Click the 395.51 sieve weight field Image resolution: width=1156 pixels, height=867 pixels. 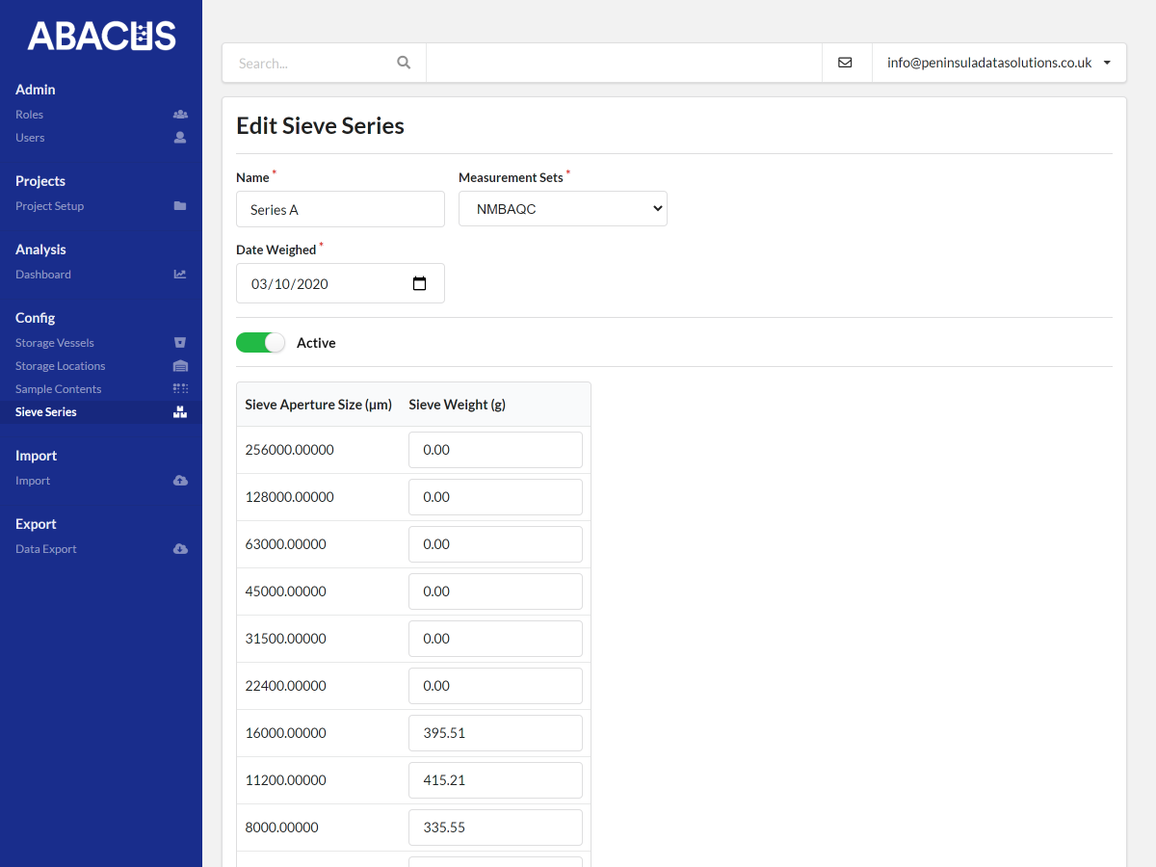click(495, 733)
